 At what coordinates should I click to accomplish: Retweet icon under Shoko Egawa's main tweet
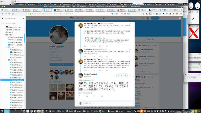(87, 96)
